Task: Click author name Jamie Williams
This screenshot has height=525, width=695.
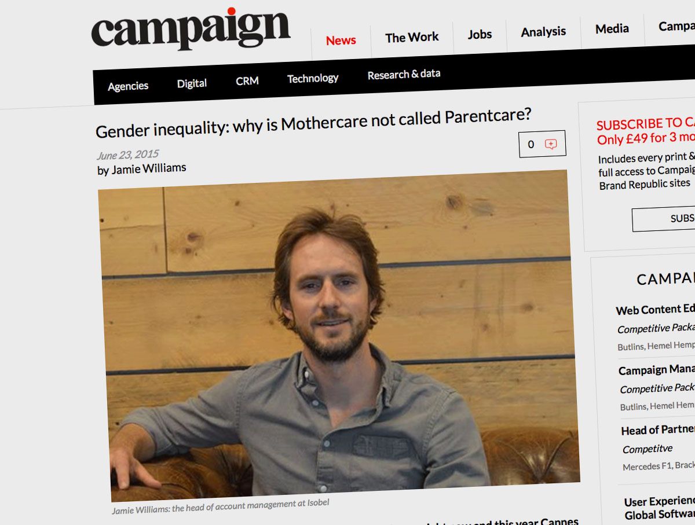Action: point(149,168)
